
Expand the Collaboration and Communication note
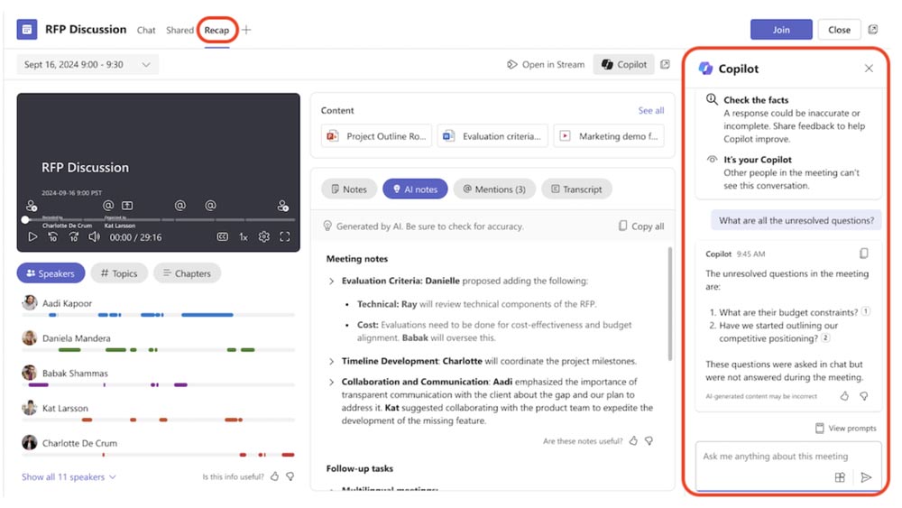331,382
